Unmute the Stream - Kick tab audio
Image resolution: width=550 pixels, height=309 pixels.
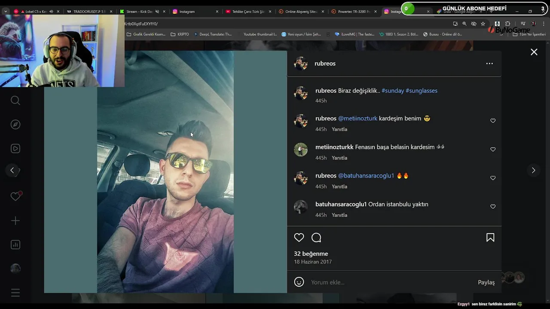[157, 12]
